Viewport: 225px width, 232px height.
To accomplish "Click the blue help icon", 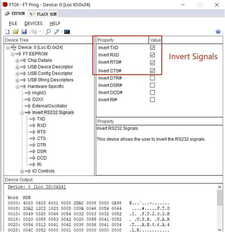I will click(x=218, y=32).
